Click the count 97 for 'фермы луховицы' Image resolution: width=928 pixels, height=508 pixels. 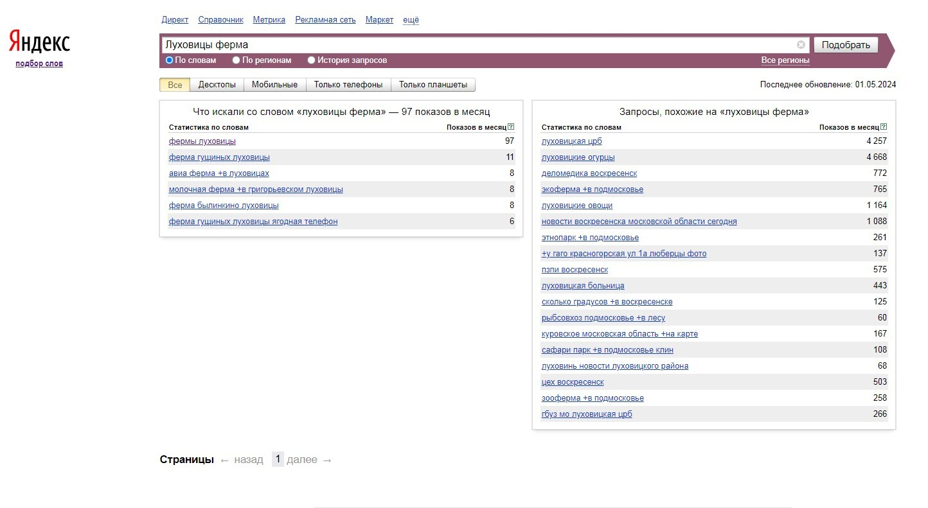510,141
